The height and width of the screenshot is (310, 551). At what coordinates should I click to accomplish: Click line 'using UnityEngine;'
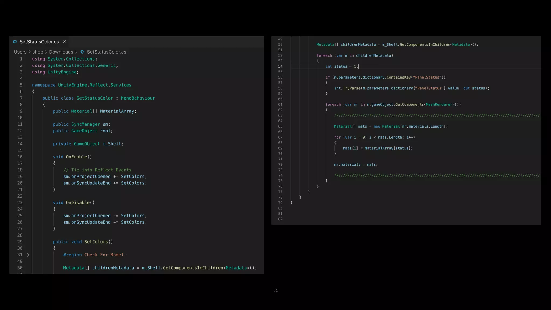click(x=55, y=72)
